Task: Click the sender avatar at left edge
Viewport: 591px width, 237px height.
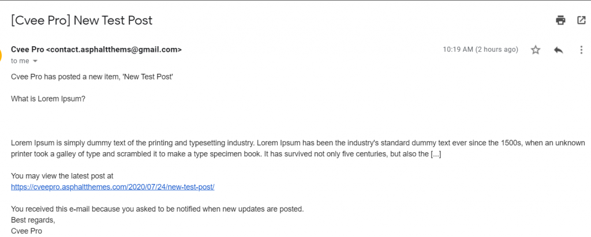Action: (x=1, y=55)
